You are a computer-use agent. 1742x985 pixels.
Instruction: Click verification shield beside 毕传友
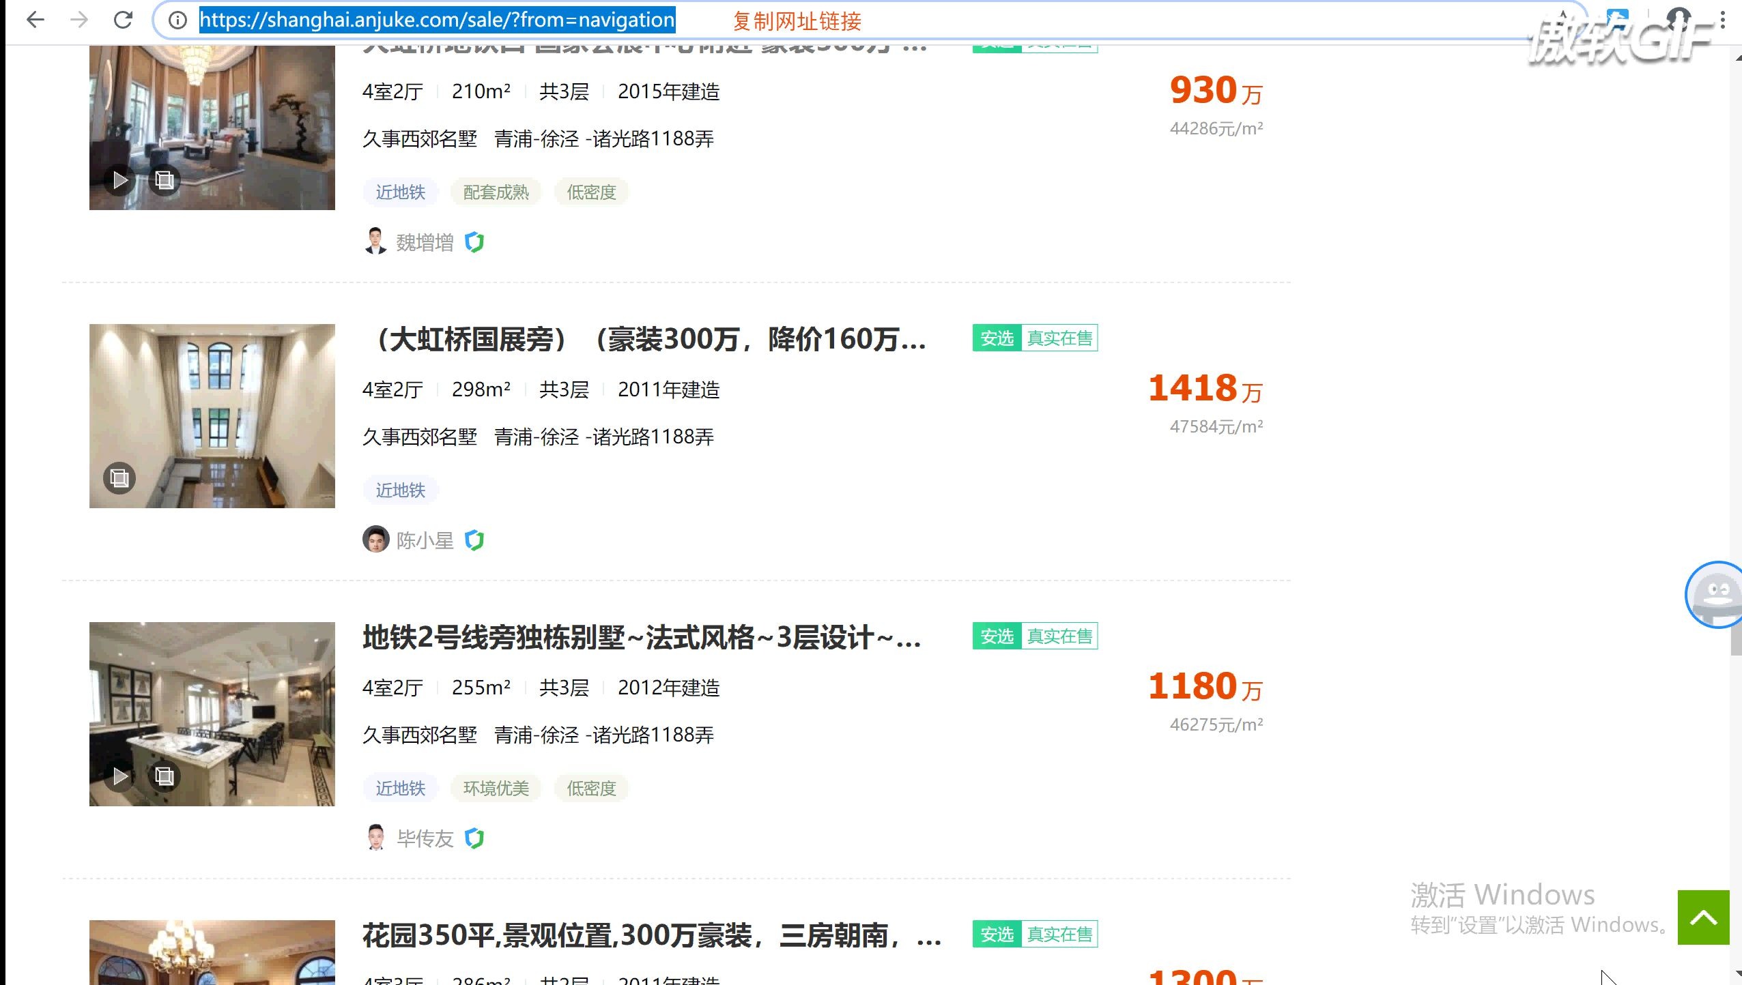[x=474, y=838]
